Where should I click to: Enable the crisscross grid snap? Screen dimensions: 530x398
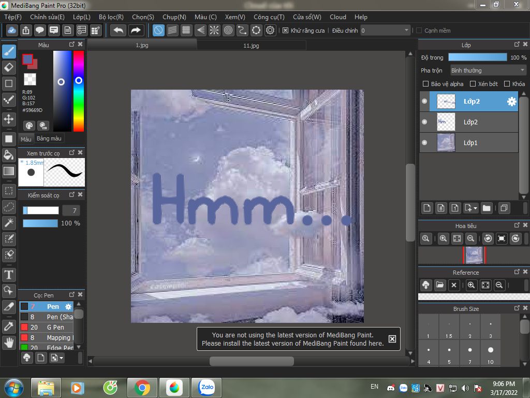point(186,31)
